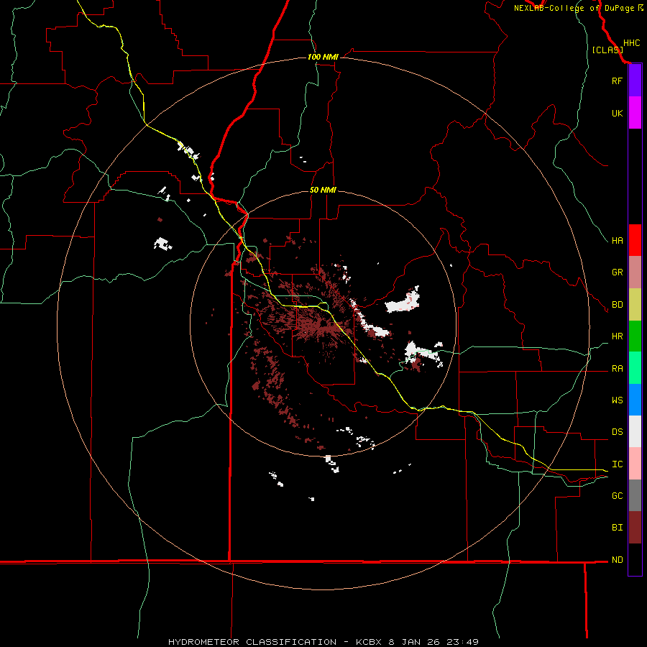Click the ND legend label
The image size is (647, 647).
point(617,560)
